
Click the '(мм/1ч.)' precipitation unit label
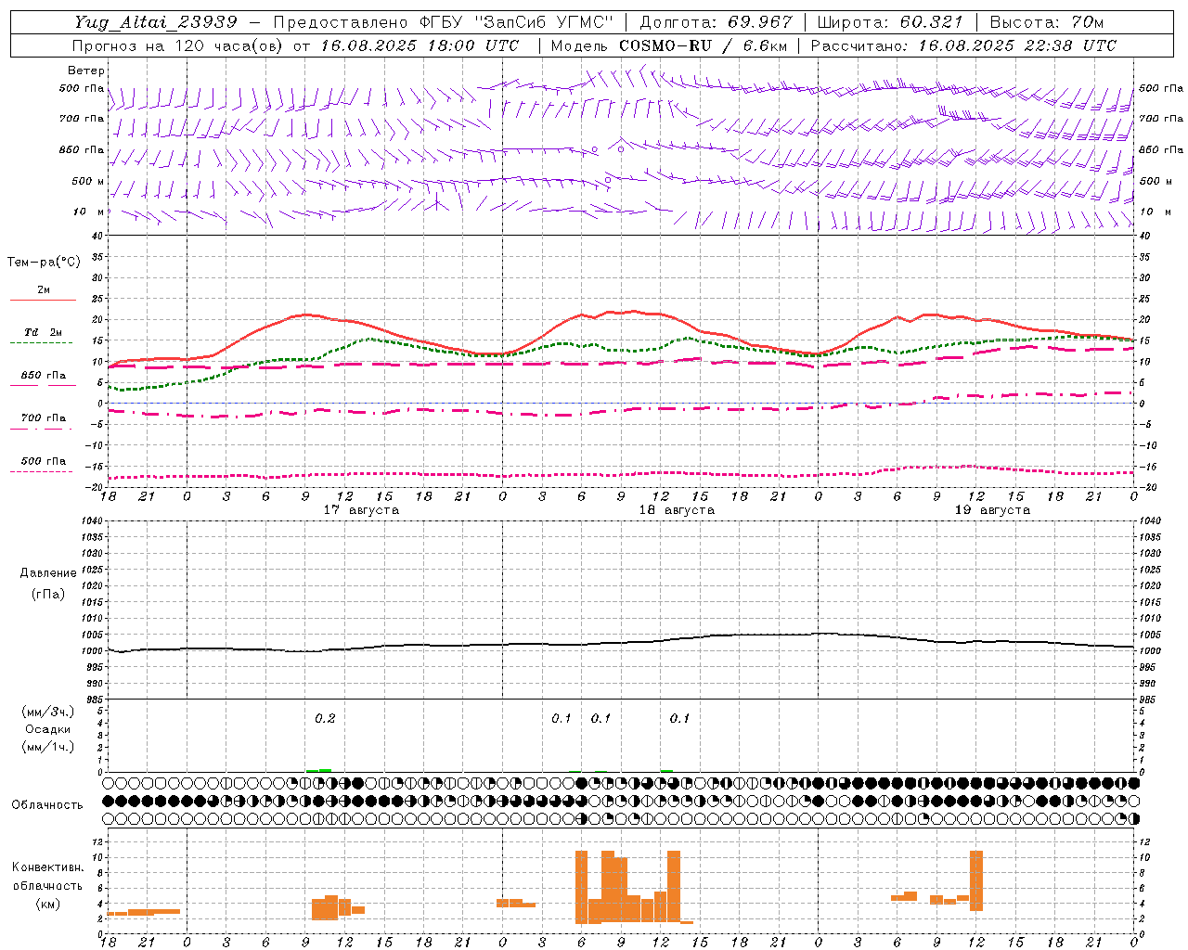(48, 747)
